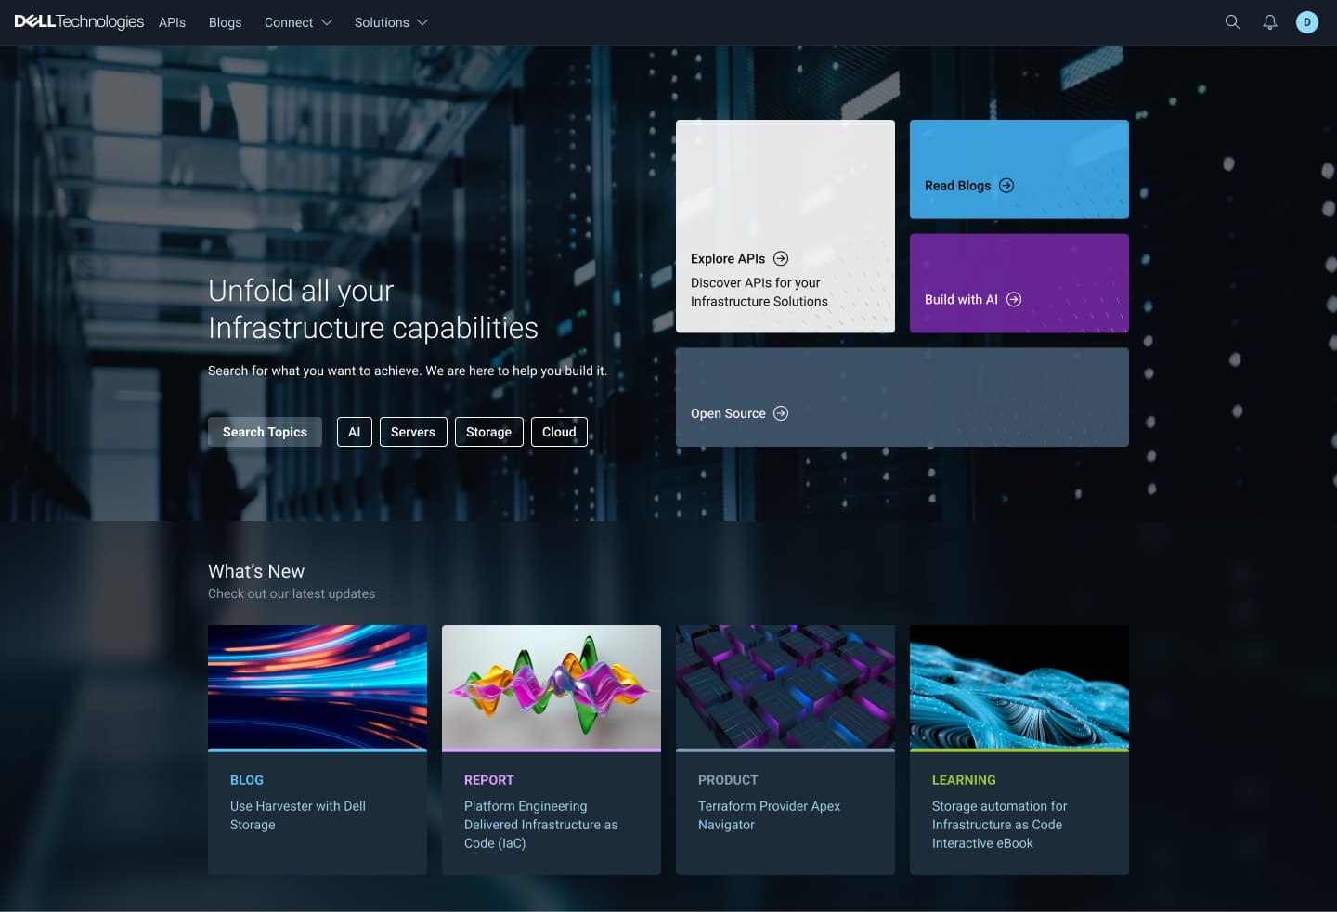Open the Connect nav menu

pyautogui.click(x=298, y=22)
